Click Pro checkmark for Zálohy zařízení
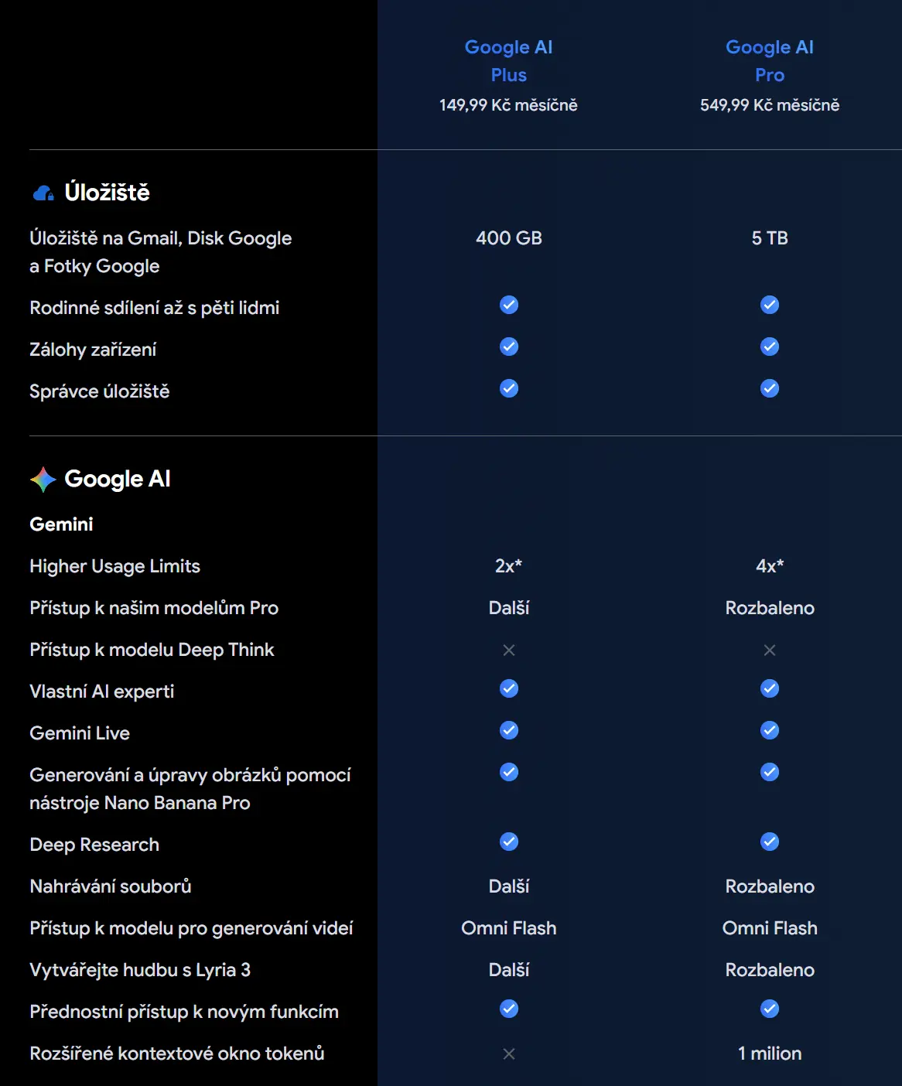The height and width of the screenshot is (1086, 902). point(770,347)
